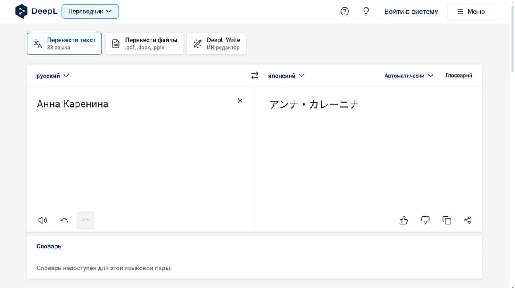Viewport: 515px width, 290px height.
Task: Swap source and target languages
Action: 255,76
